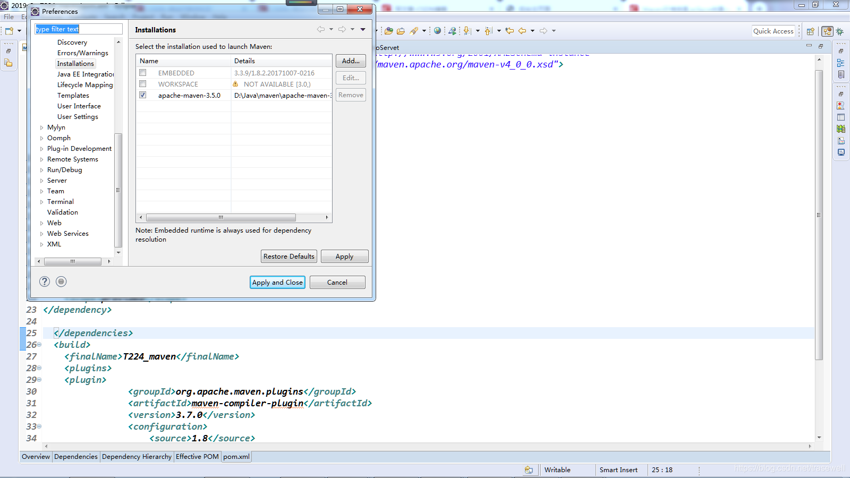
Task: Open the Task List icon on right trim
Action: pos(841,74)
